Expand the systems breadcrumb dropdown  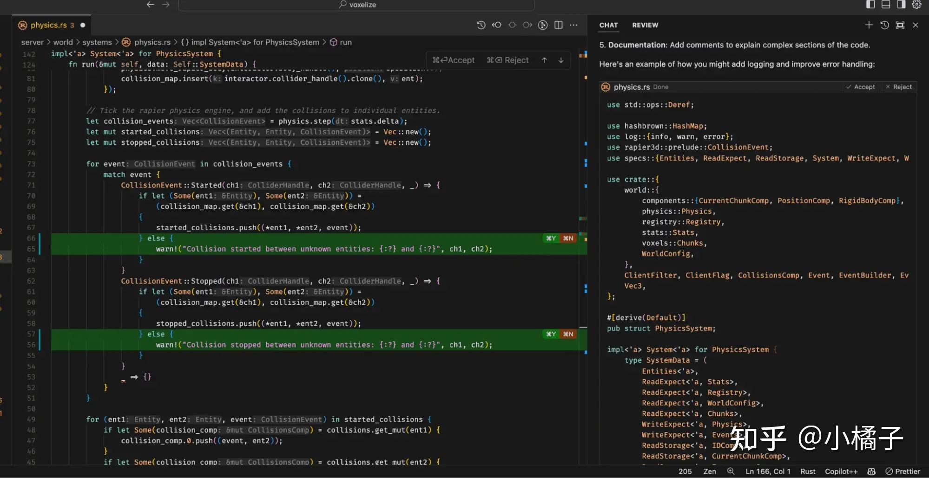pyautogui.click(x=97, y=42)
